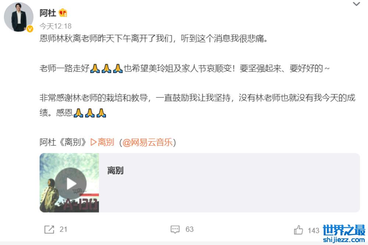This screenshot has height=245, width=368.
Task: Click the crown membership icon beside 阿杜
Action: click(x=63, y=13)
